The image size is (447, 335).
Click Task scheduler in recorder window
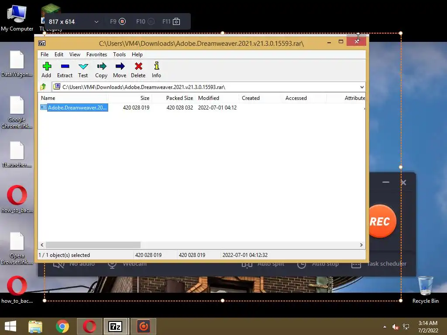(x=379, y=264)
